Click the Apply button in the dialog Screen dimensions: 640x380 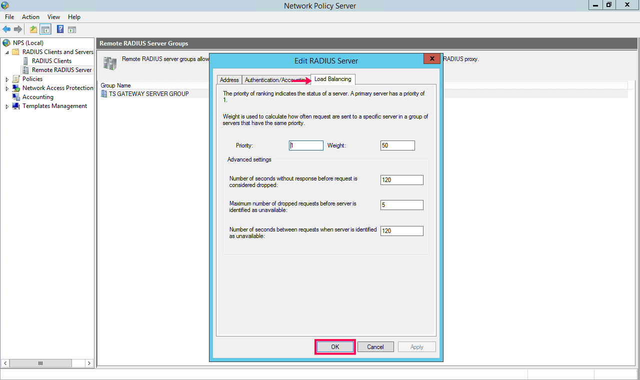coord(417,347)
